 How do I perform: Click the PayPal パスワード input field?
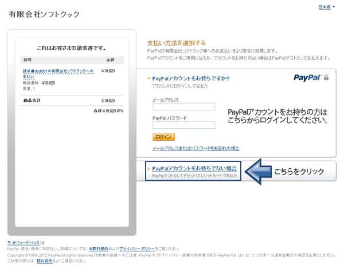click(183, 125)
